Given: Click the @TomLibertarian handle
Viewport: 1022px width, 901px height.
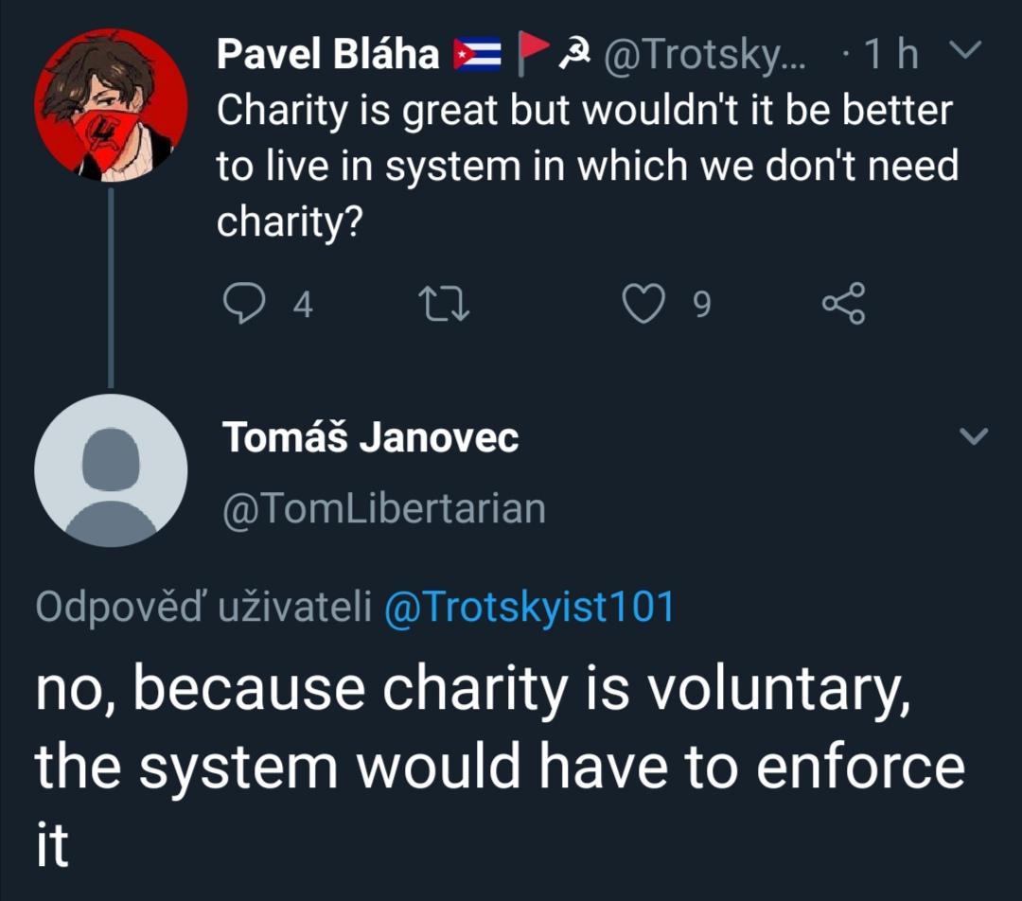Looking at the screenshot, I should [383, 509].
